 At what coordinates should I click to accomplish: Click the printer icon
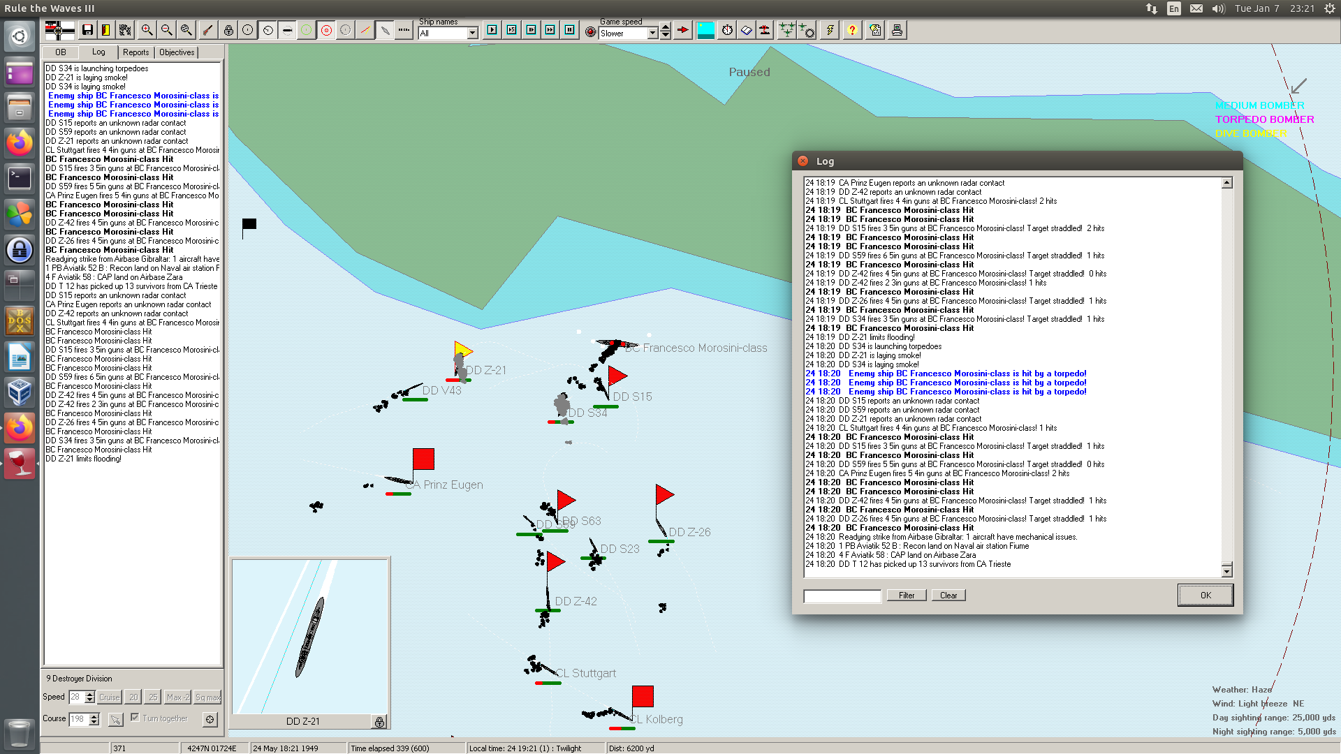(897, 30)
